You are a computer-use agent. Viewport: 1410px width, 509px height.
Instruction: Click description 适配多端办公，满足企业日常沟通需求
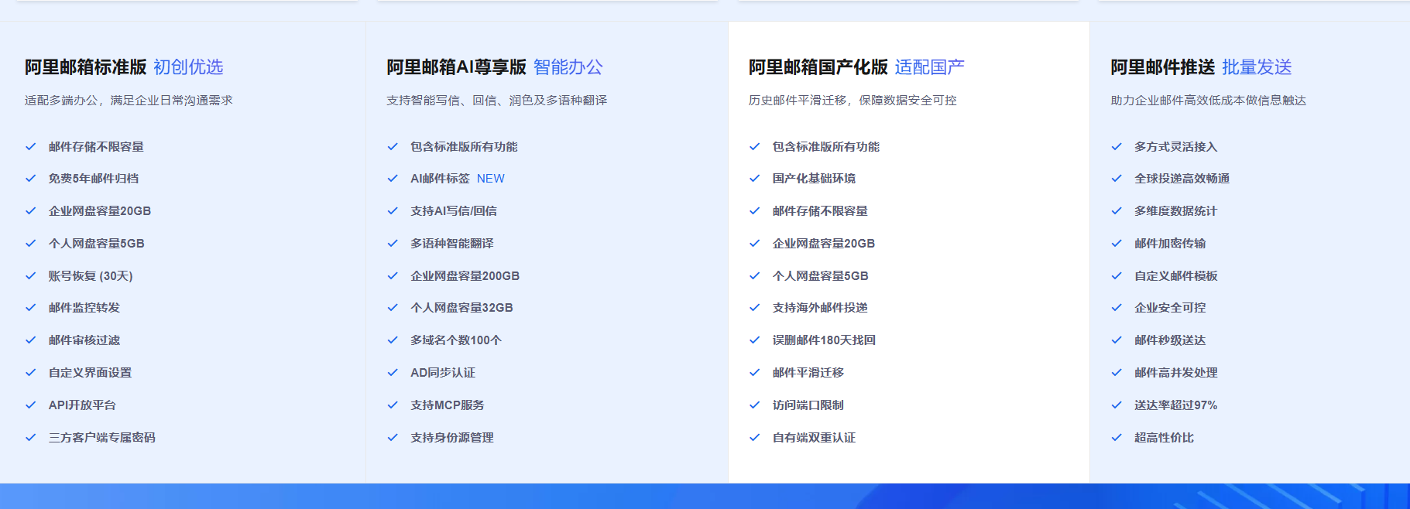[129, 101]
